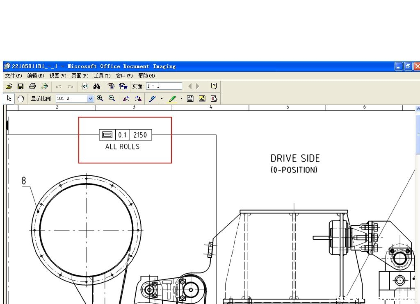Click the 0.1 value in the tolerance frame
420x304 pixels.
(122, 135)
